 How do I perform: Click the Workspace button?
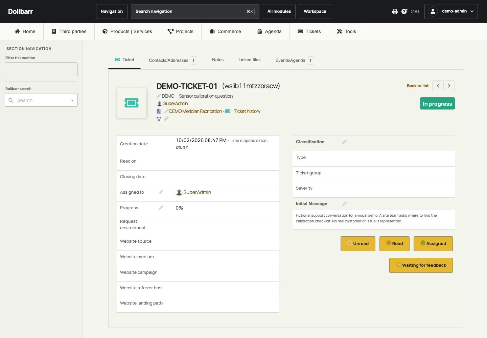[x=315, y=11]
